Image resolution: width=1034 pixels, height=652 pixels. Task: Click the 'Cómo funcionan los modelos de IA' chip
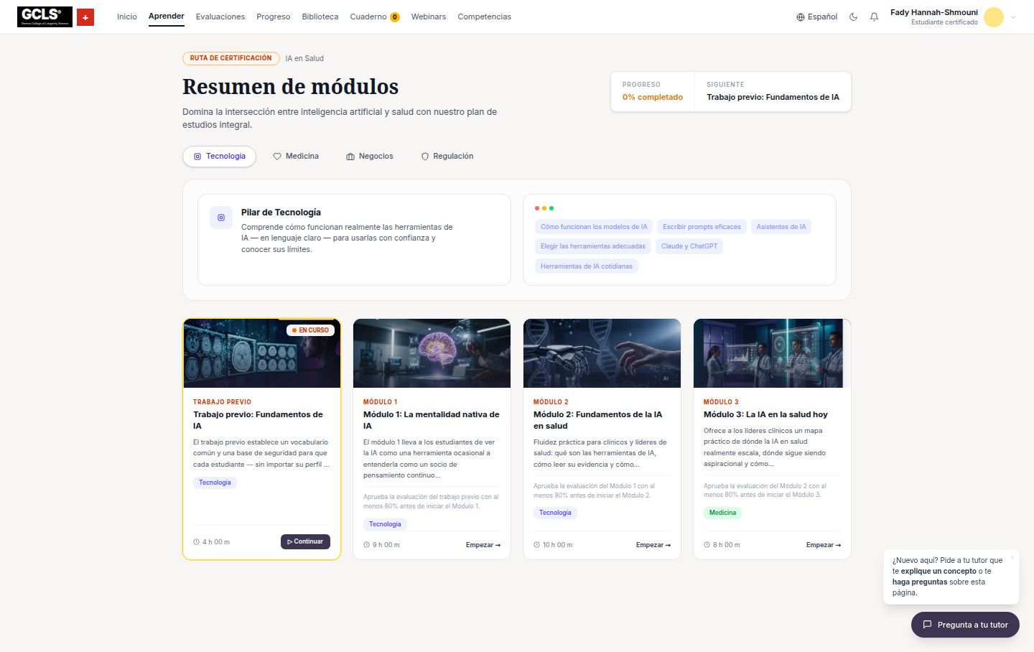click(594, 227)
